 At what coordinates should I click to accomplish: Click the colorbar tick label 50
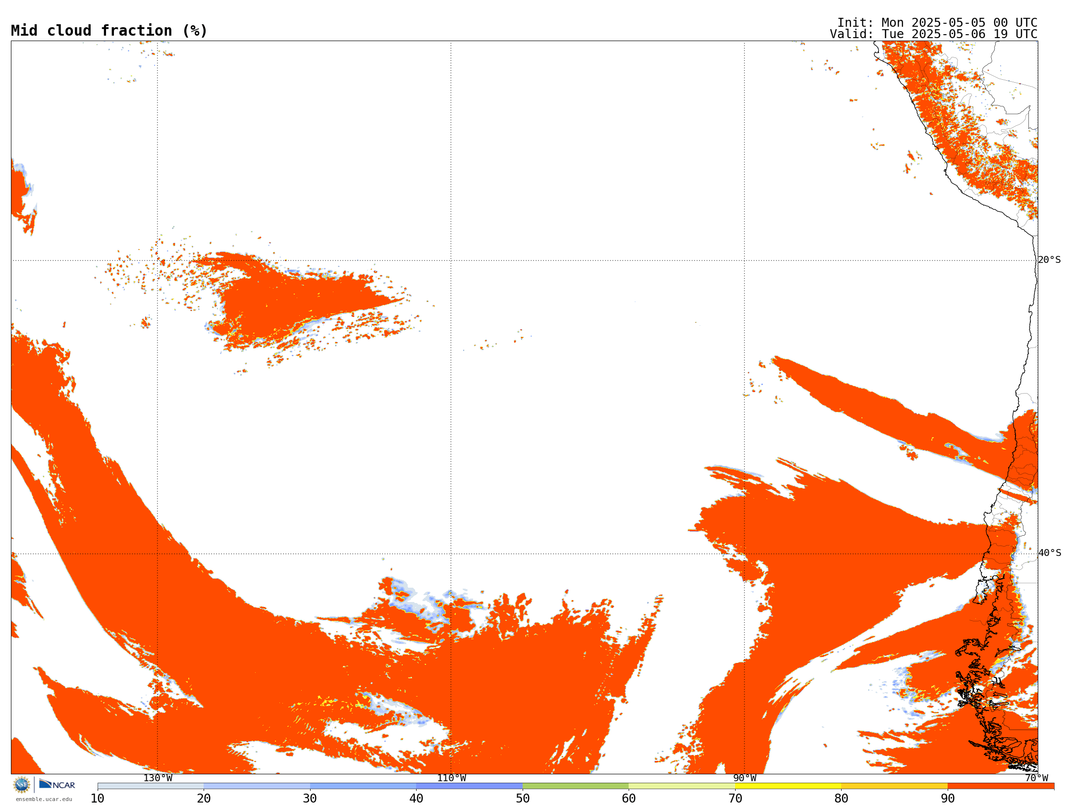[523, 799]
